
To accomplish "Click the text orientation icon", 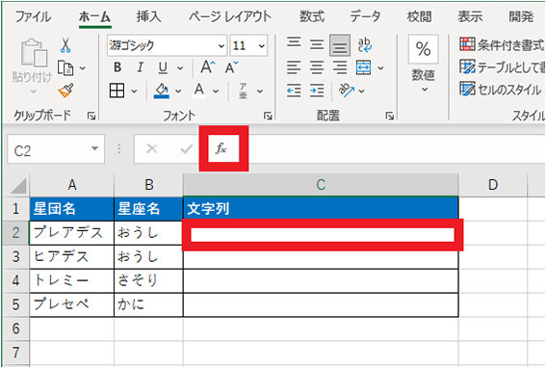I will 347,91.
